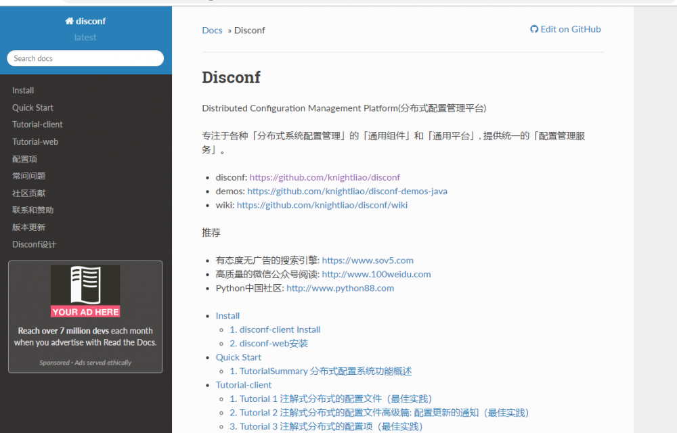Image resolution: width=677 pixels, height=433 pixels.
Task: Open 1. disconf-client Install link
Action: pyautogui.click(x=275, y=329)
